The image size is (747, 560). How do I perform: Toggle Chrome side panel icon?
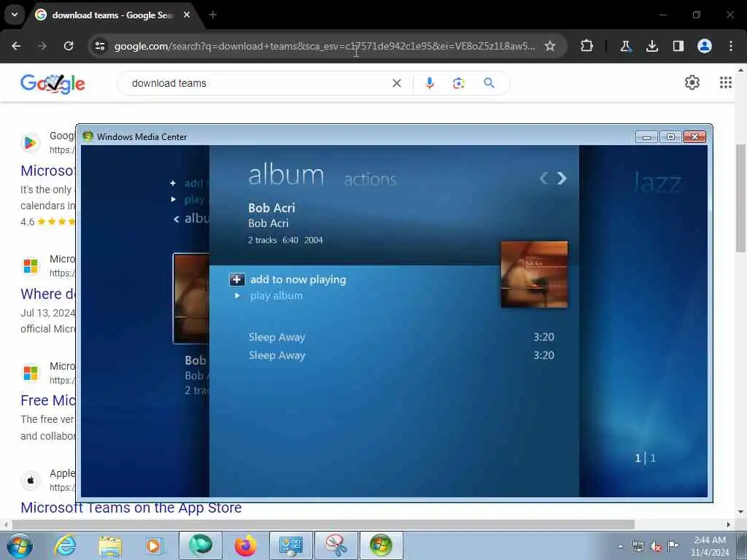(x=678, y=46)
